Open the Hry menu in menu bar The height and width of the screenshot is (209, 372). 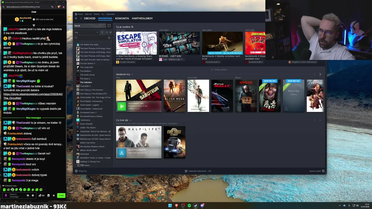click(x=103, y=14)
